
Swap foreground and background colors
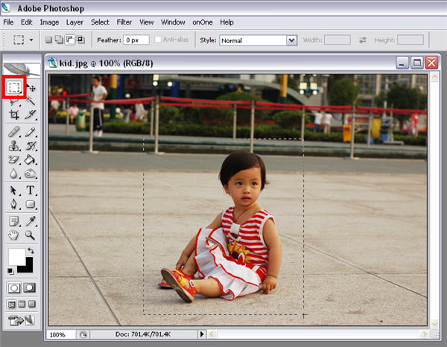click(x=31, y=251)
